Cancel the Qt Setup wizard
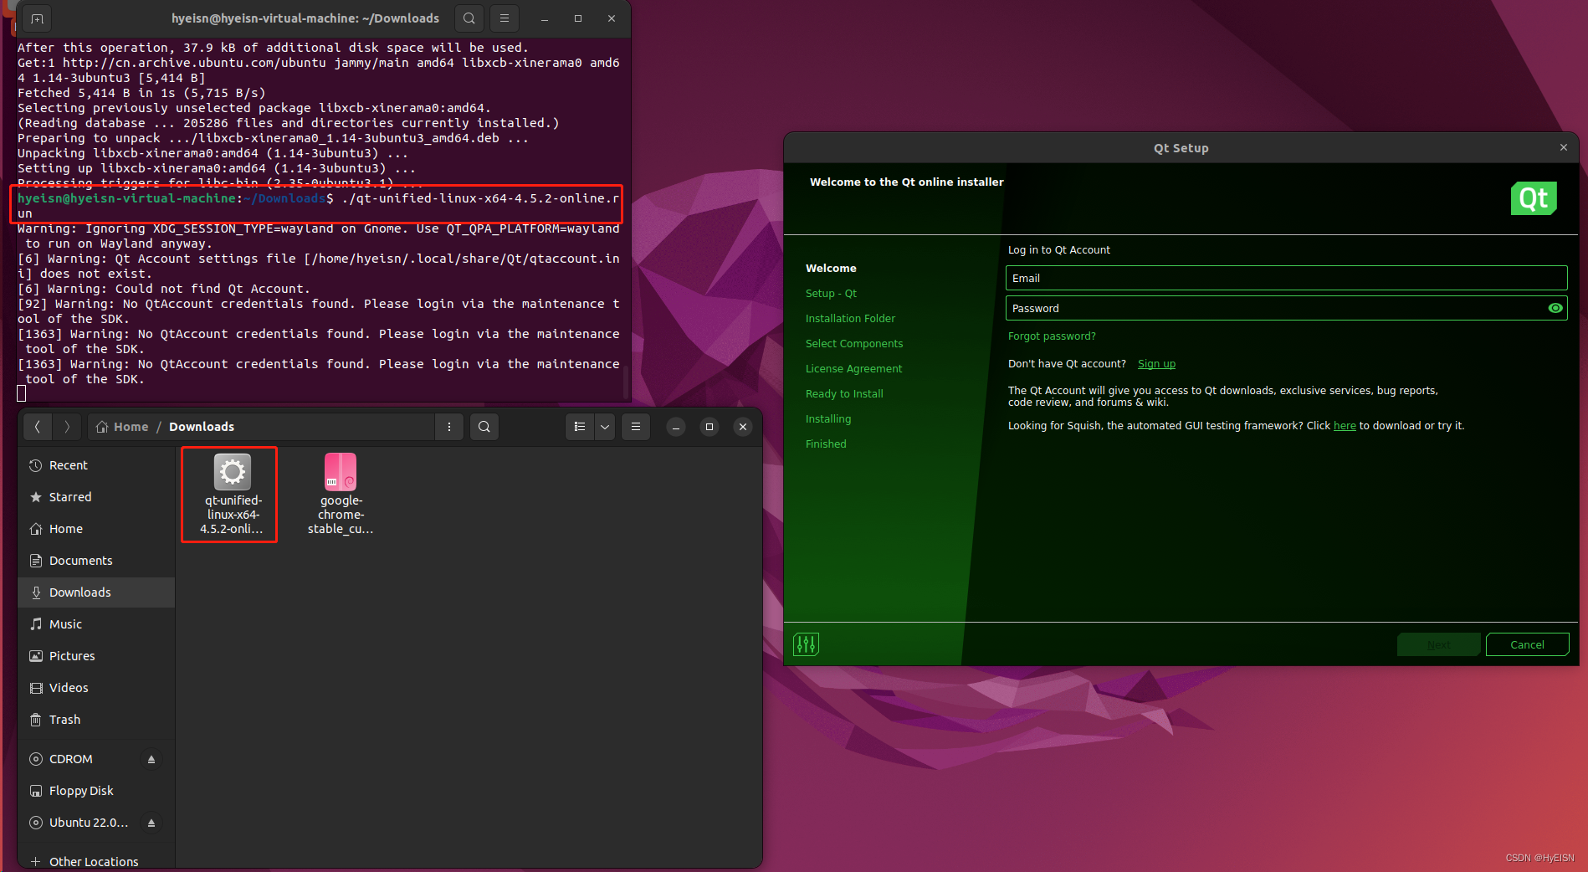The image size is (1588, 872). tap(1527, 644)
